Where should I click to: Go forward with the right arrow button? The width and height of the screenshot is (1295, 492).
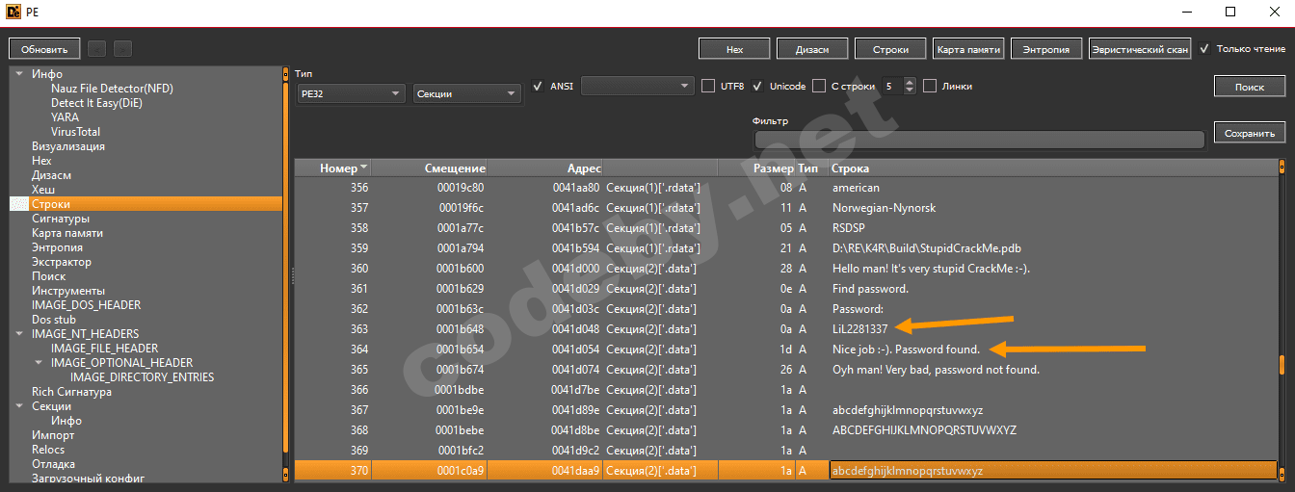122,48
